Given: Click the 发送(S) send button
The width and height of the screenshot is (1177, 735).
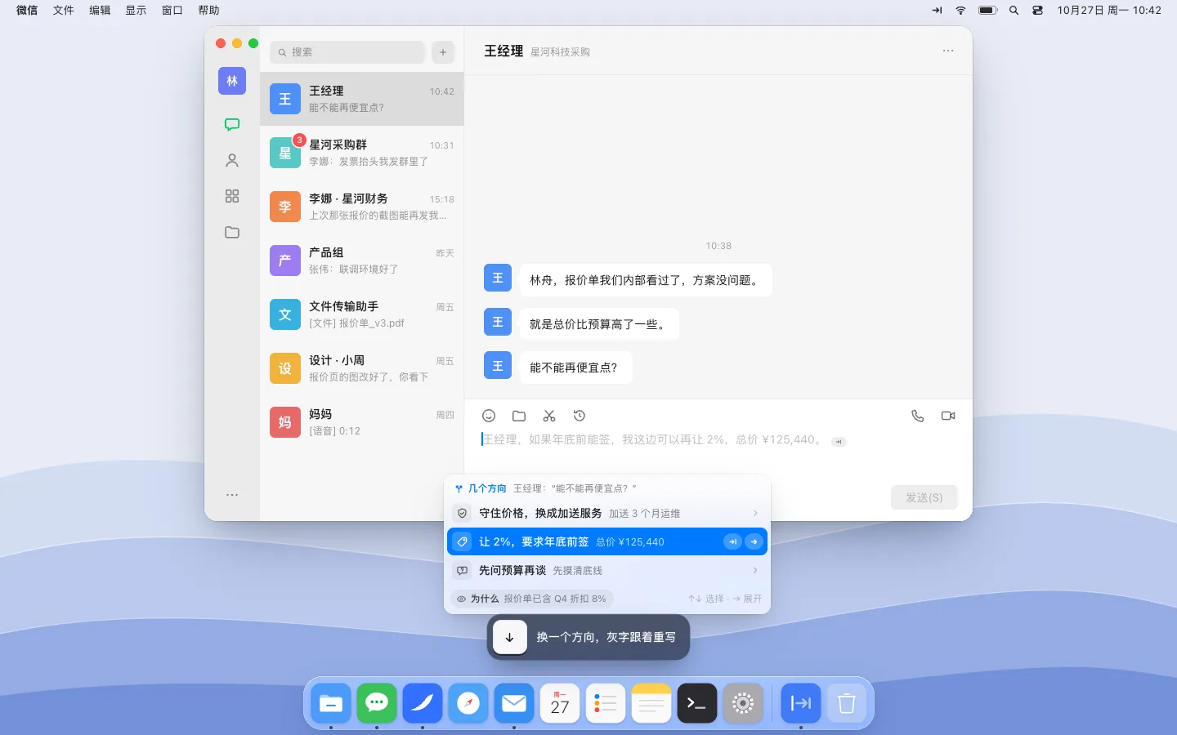Looking at the screenshot, I should [924, 497].
